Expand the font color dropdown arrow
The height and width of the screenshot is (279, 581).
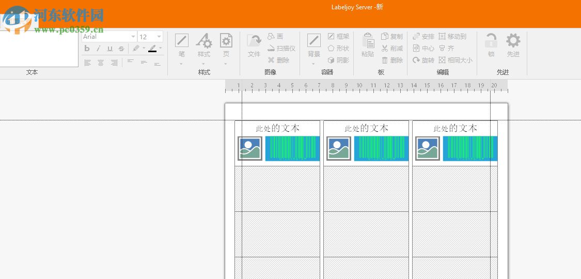(161, 48)
